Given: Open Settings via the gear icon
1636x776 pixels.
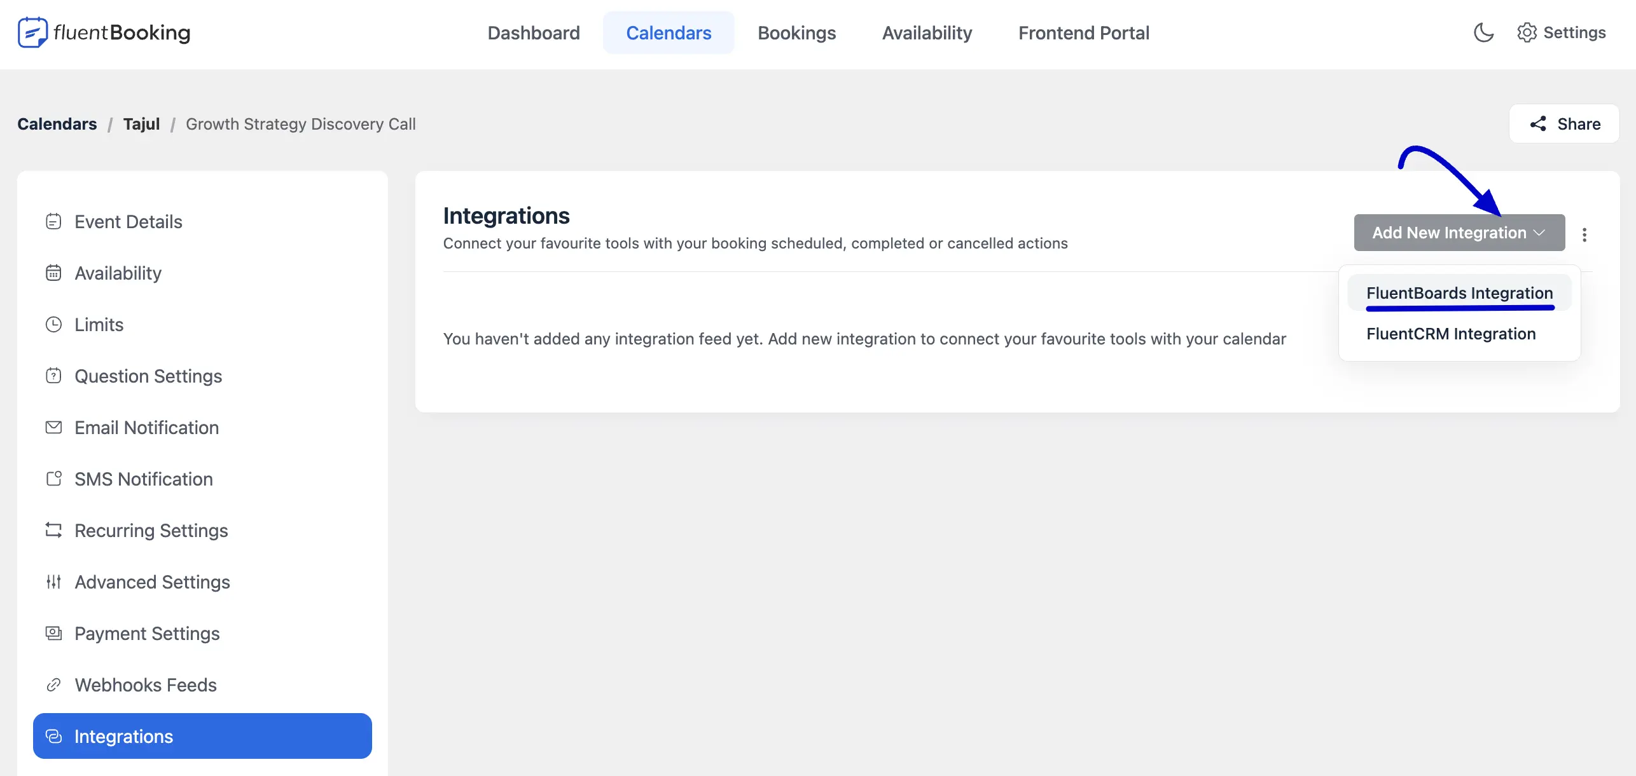Looking at the screenshot, I should [x=1527, y=32].
